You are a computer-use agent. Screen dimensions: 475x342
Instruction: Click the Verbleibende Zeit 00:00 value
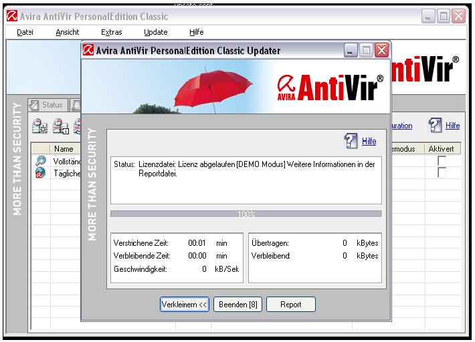tap(197, 256)
